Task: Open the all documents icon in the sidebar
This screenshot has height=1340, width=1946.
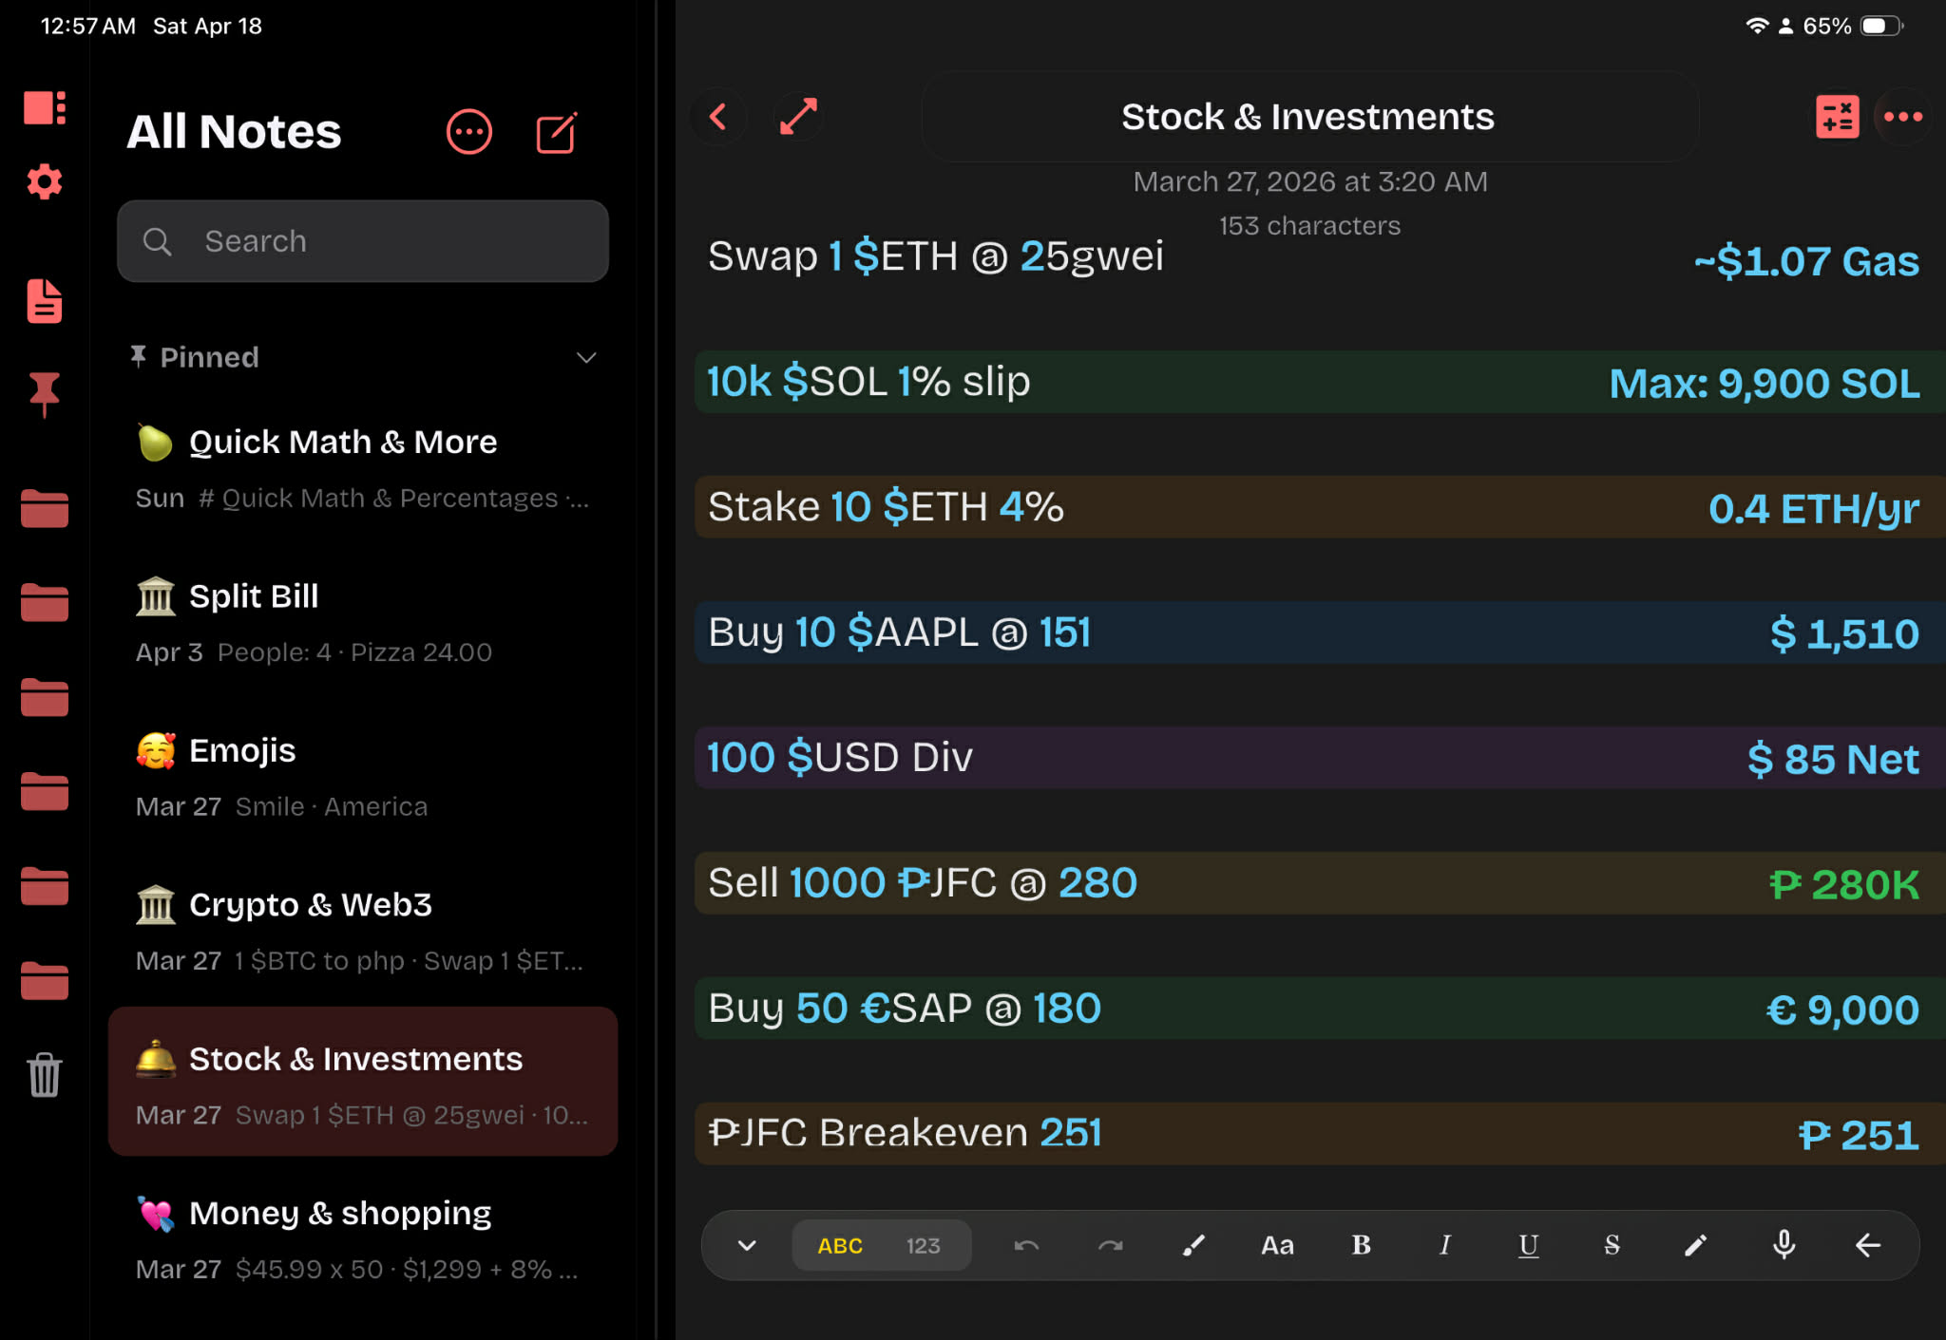Action: [x=44, y=302]
